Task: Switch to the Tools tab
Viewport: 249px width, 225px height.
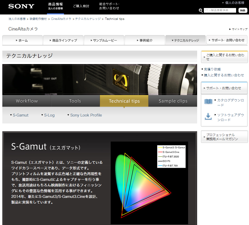Action: (75, 101)
